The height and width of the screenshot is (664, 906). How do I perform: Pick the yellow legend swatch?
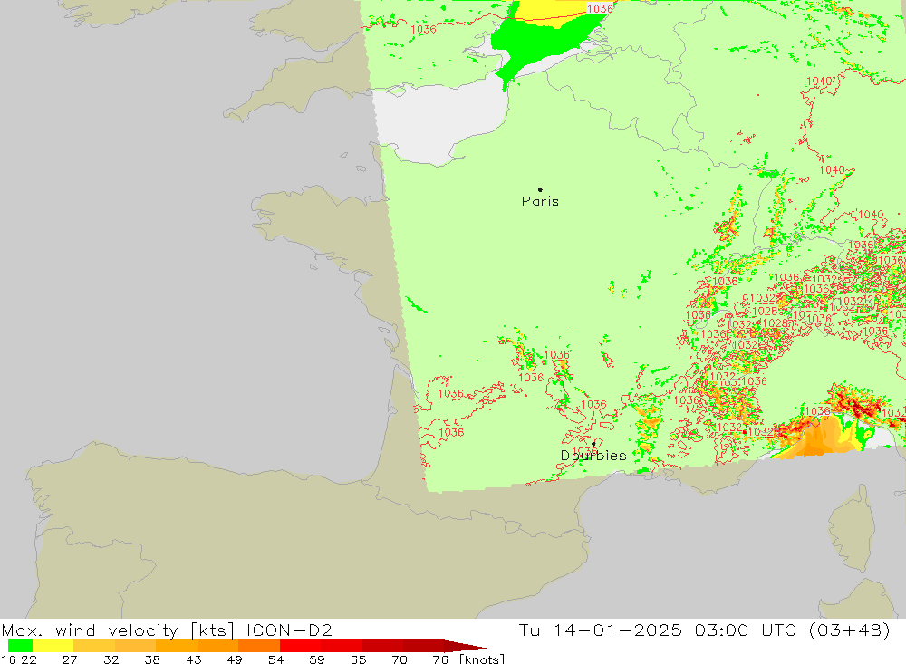point(53,645)
